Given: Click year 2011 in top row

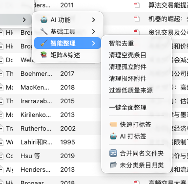Looking at the screenshot, I should pos(67,5).
